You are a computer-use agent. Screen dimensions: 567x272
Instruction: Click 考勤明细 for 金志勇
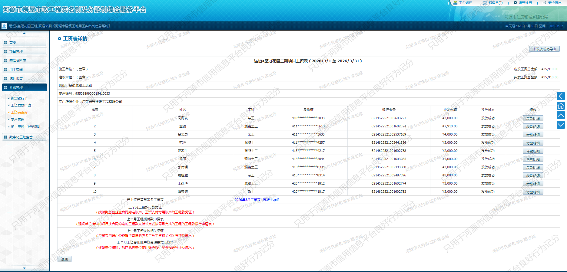coord(533,135)
